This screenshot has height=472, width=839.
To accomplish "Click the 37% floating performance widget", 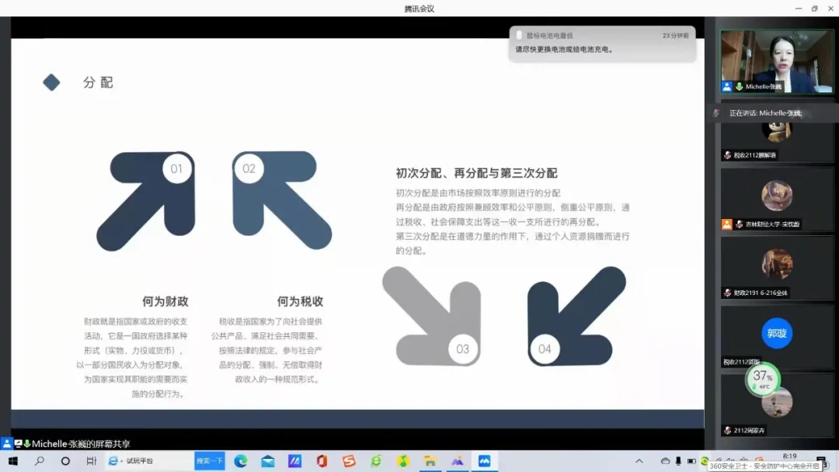I will [762, 379].
